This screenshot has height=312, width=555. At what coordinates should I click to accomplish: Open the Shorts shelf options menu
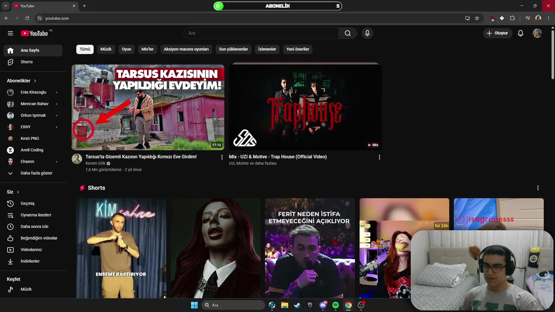[538, 188]
